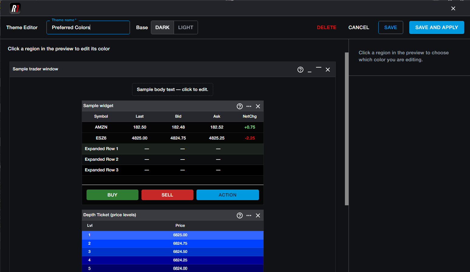
Task: Save the theme with the SAVE button
Action: [x=391, y=28]
